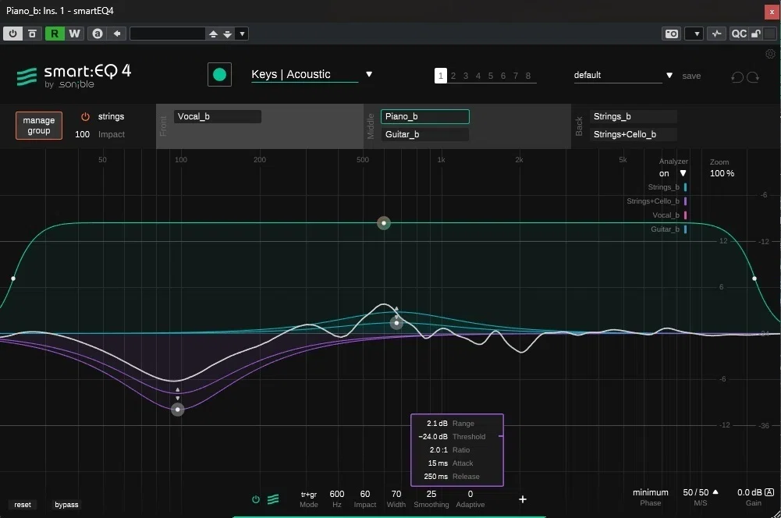Click the mid boost band node
Viewport: 781px width, 518px height.
tap(396, 323)
